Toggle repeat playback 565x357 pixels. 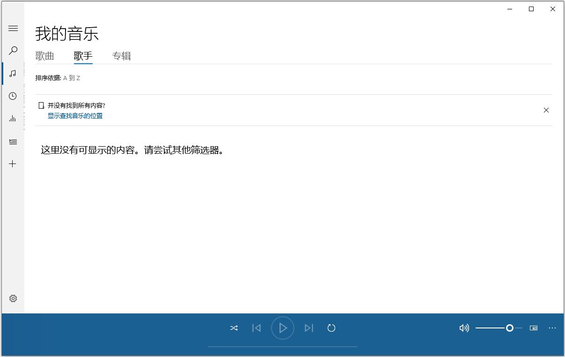click(x=331, y=328)
